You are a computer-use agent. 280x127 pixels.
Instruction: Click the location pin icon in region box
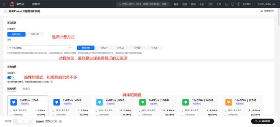(10, 48)
